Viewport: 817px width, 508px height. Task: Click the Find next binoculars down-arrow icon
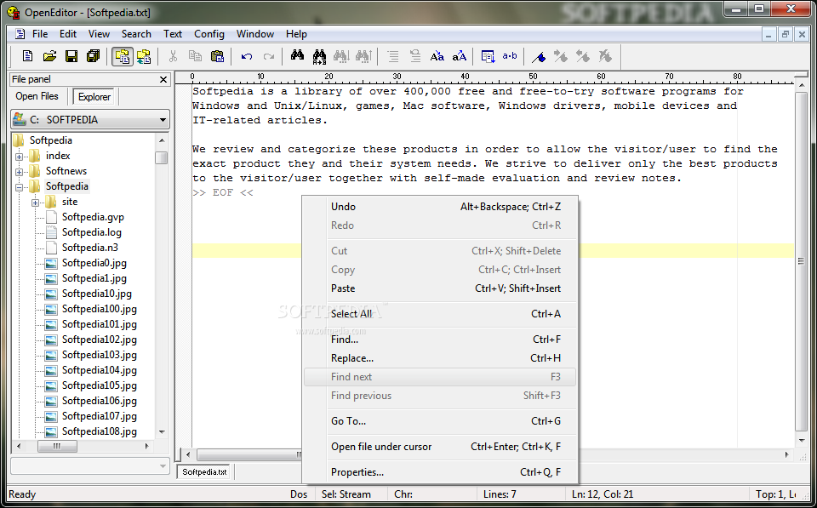[341, 56]
